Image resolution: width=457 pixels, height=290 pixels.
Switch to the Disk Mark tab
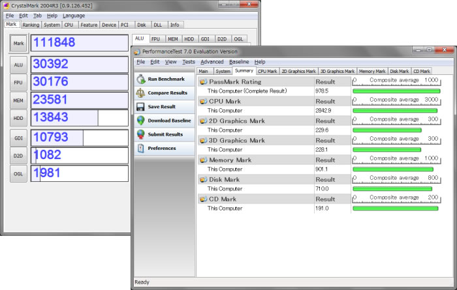click(x=400, y=71)
